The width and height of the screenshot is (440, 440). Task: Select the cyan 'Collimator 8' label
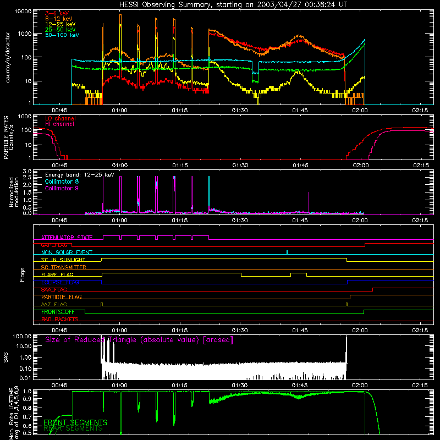pyautogui.click(x=62, y=182)
